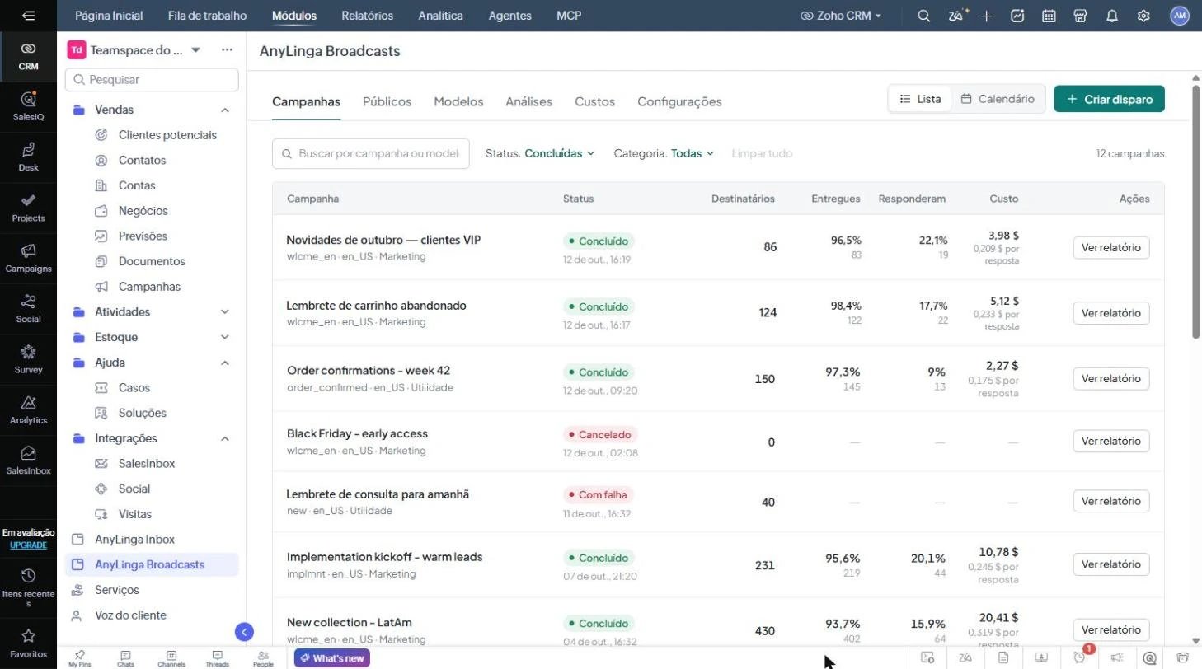Open the Survey app icon
This screenshot has height=669, width=1202.
coord(28,359)
